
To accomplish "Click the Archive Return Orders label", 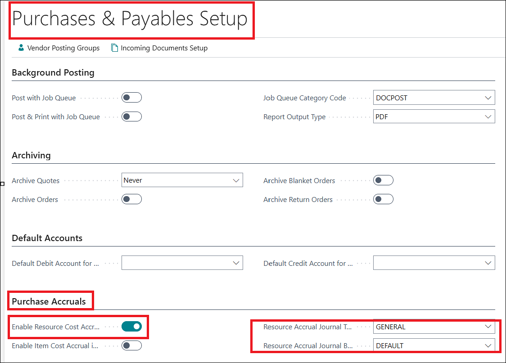I will click(298, 200).
